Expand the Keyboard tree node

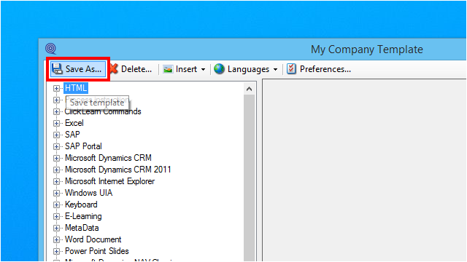click(56, 205)
